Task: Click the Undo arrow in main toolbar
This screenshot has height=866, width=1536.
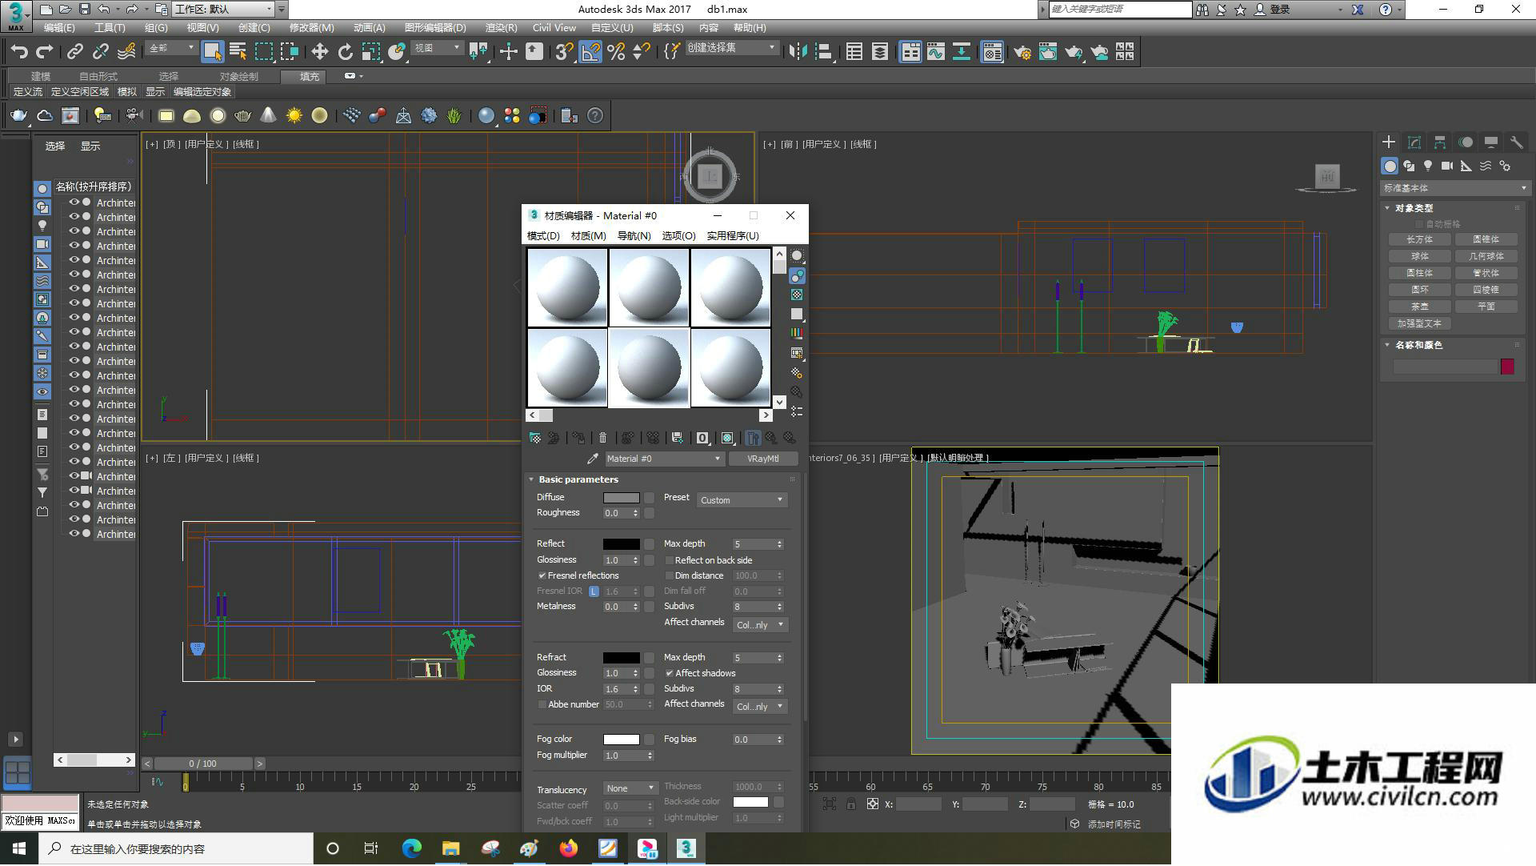Action: (x=19, y=52)
